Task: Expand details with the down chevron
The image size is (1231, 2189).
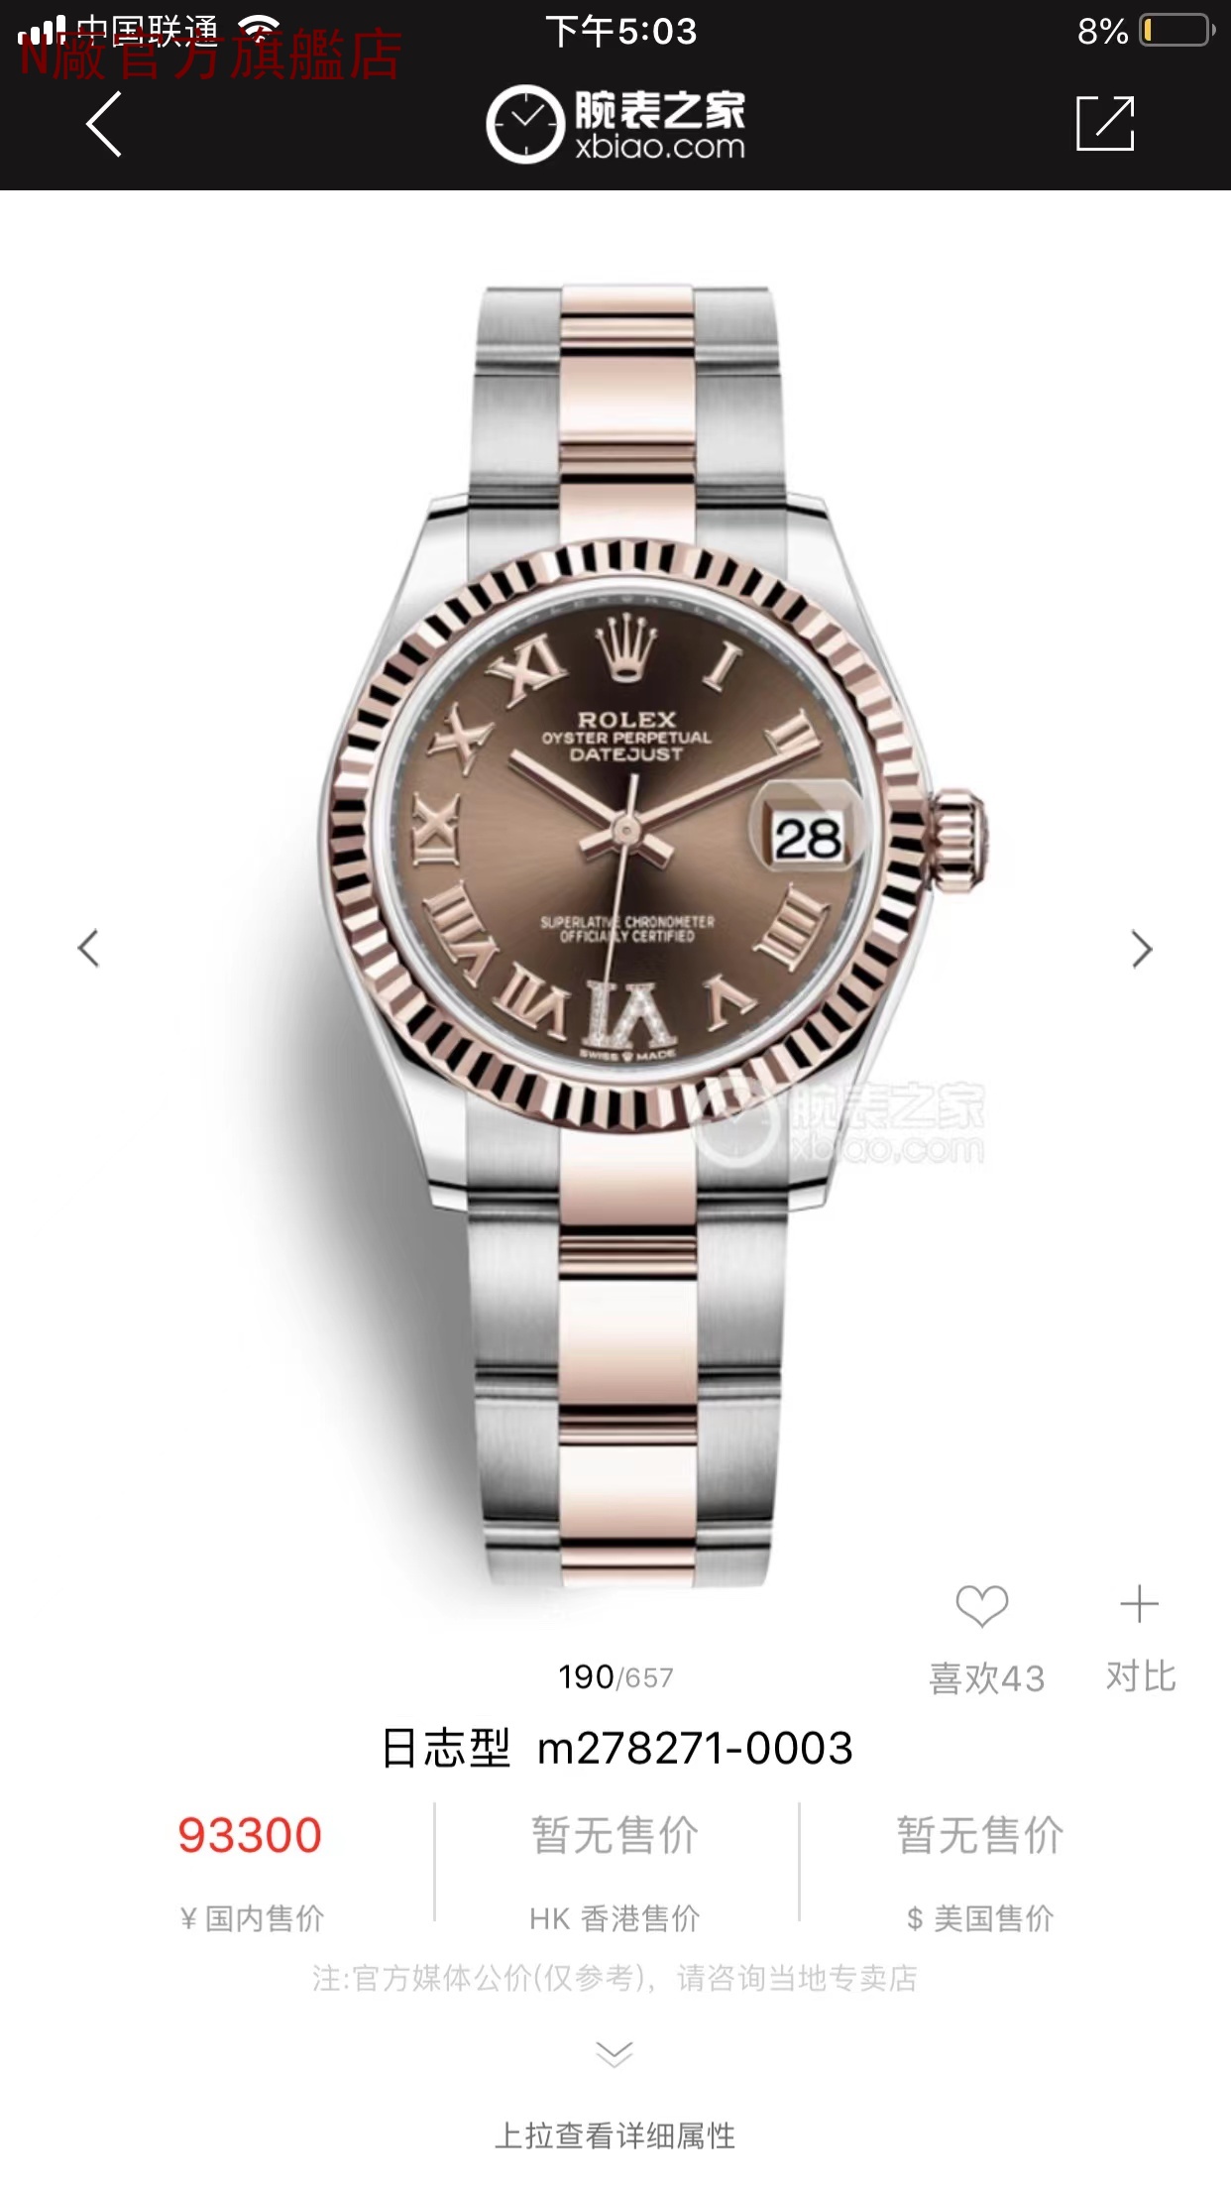Action: pyautogui.click(x=615, y=2053)
